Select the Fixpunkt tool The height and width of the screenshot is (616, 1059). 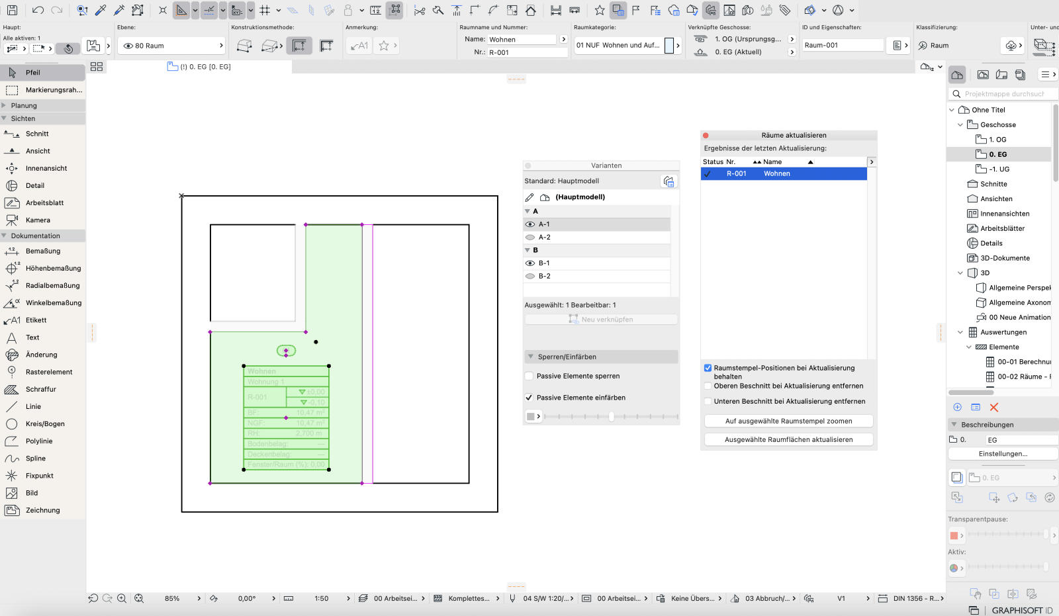42,475
